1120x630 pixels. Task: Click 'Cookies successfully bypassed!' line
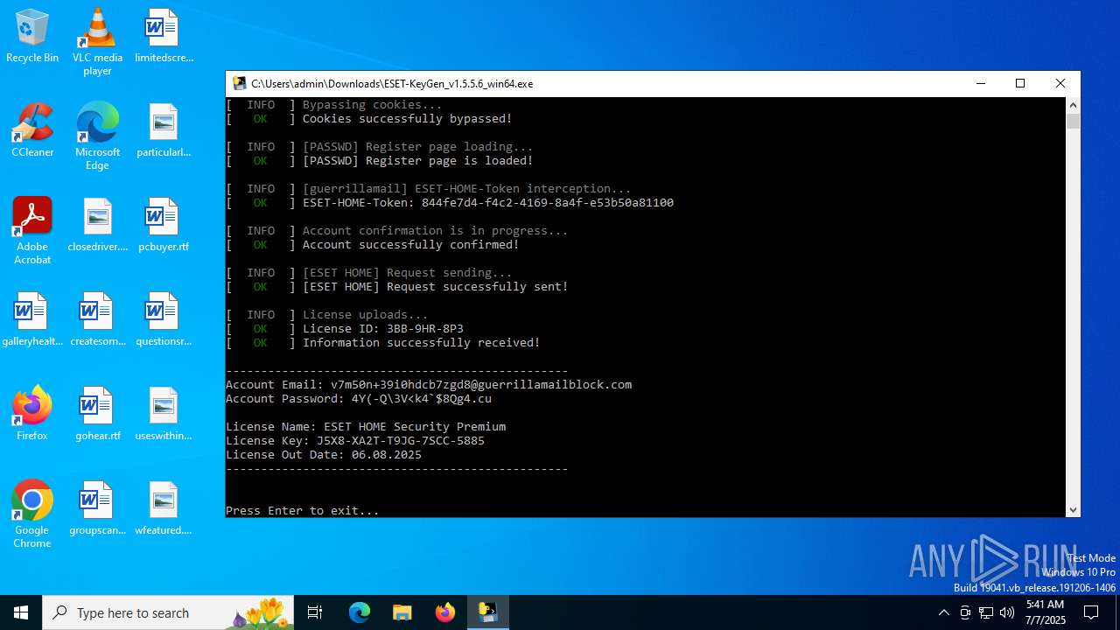tap(408, 119)
